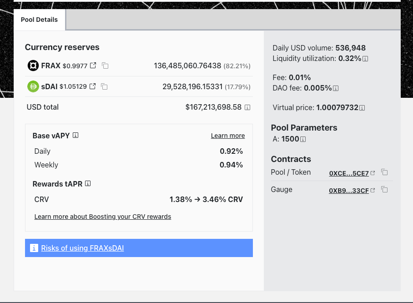Show DAO fee info icon
Screen dimensions: 413x303
pos(336,88)
